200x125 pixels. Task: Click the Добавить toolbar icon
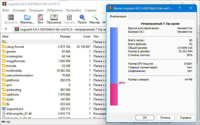click(11, 17)
